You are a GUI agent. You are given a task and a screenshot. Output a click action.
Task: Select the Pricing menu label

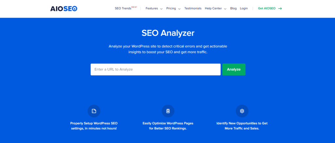[x=171, y=8]
